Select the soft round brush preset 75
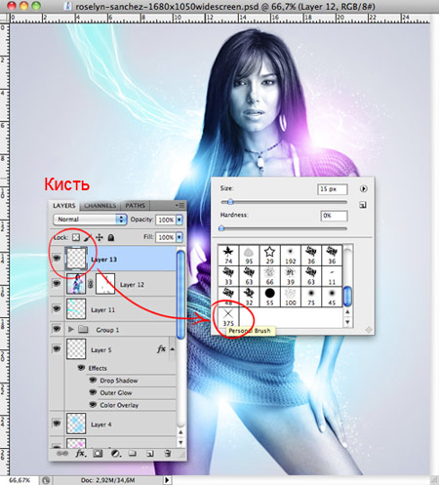 point(311,297)
